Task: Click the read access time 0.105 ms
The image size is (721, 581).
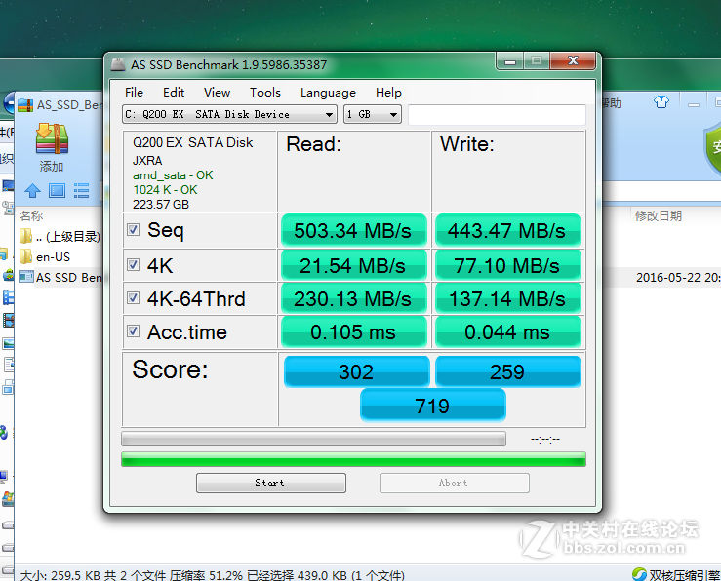Action: [x=353, y=331]
